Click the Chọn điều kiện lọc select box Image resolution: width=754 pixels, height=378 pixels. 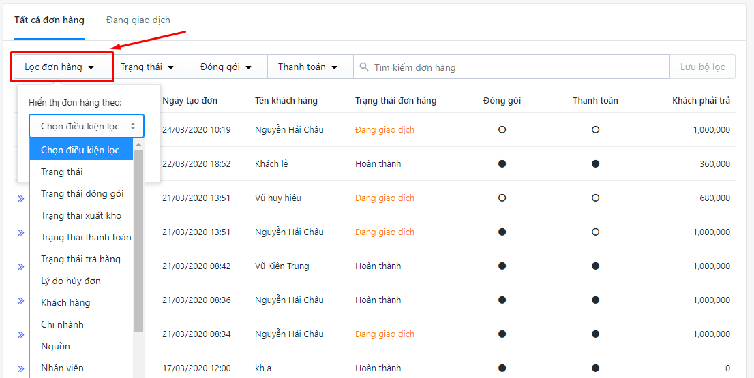(87, 126)
